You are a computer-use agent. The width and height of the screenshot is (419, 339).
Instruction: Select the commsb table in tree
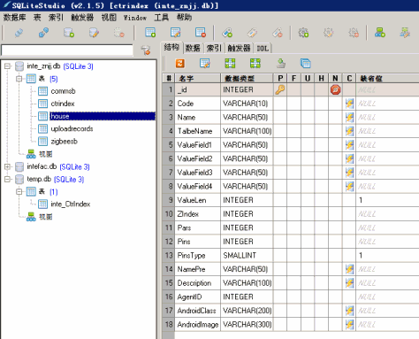pyautogui.click(x=63, y=91)
